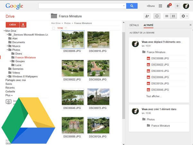Select thumbnail DSC00124.JPG
Image resolution: width=193 pixels, height=145 pixels.
click(98, 125)
